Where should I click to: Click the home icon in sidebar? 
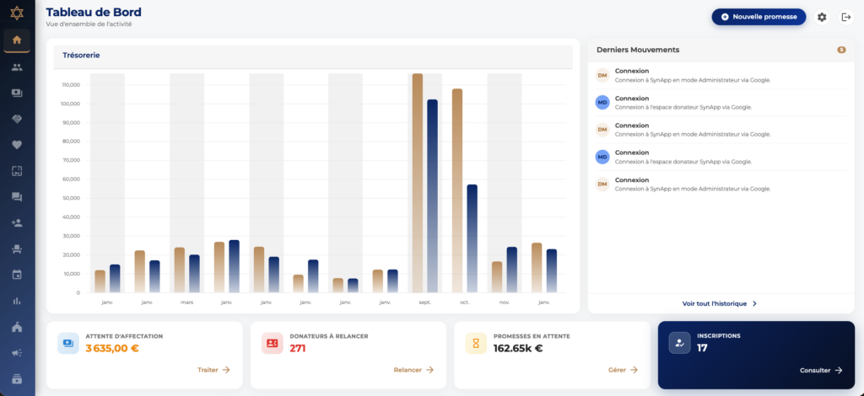tap(17, 40)
